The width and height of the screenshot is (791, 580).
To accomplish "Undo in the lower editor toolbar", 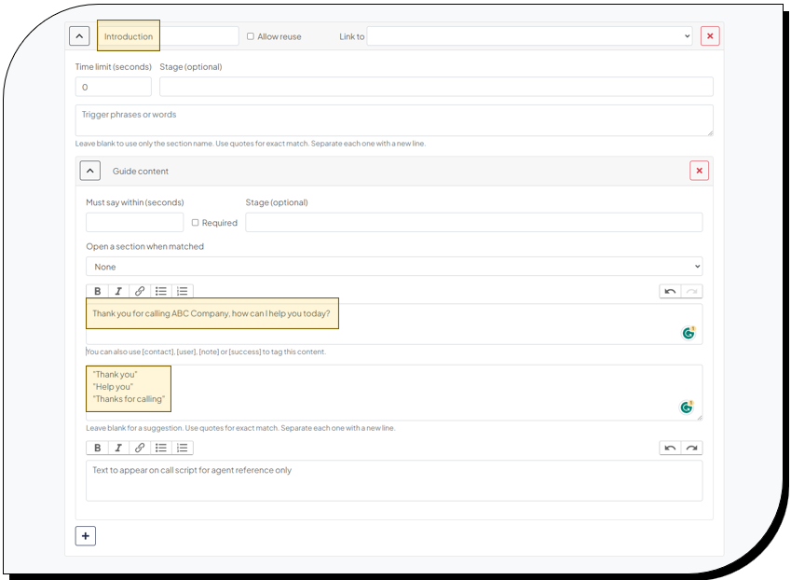I will pos(670,448).
